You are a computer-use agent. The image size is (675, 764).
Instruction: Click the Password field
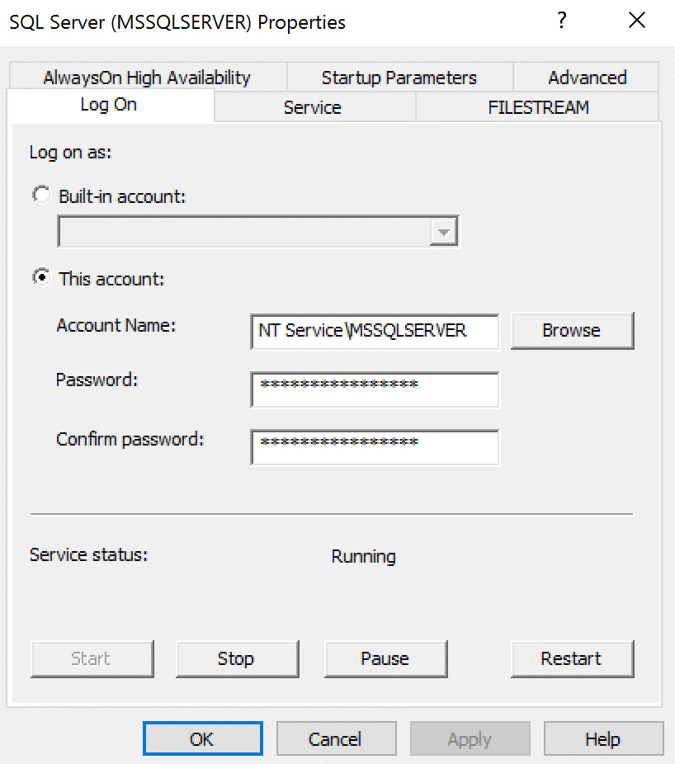374,389
